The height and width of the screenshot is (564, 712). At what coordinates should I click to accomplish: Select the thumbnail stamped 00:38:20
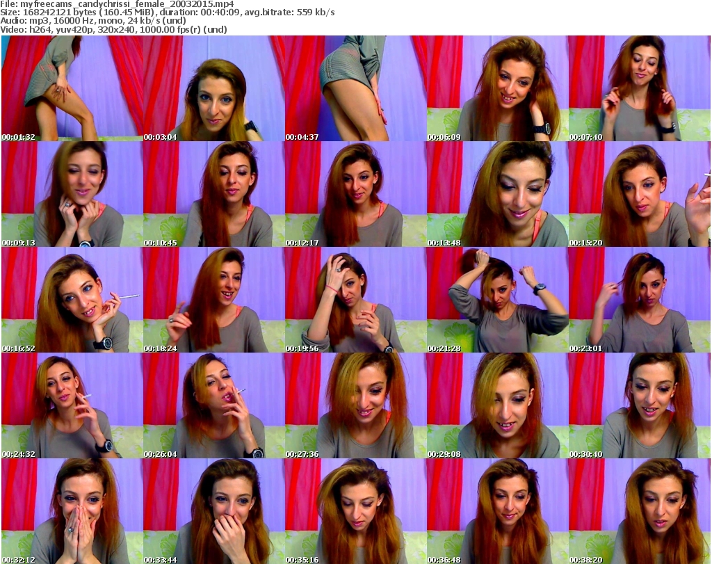(639, 511)
